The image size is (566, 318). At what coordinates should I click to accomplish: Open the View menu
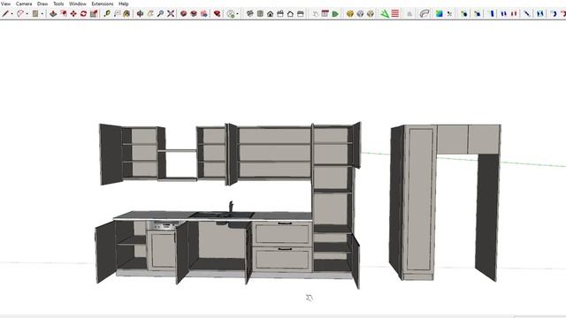pyautogui.click(x=5, y=4)
